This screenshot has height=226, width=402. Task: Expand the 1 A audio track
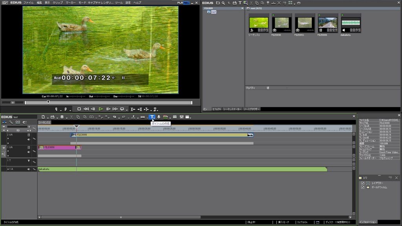point(8,169)
